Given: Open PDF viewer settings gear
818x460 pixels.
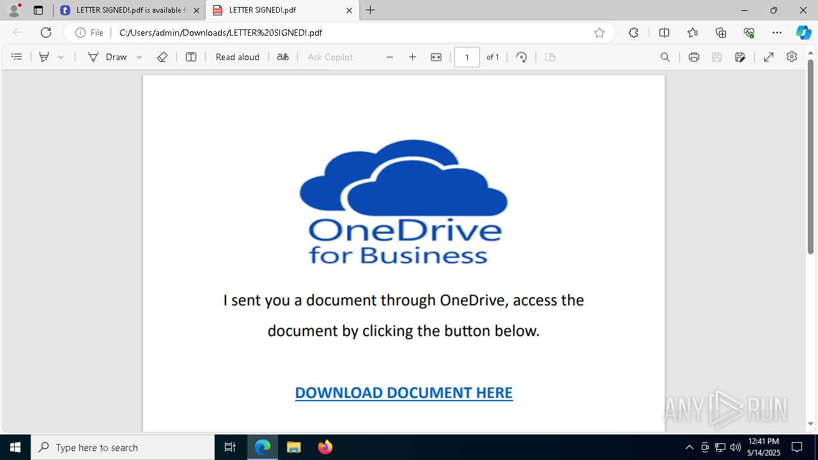Looking at the screenshot, I should click(792, 57).
